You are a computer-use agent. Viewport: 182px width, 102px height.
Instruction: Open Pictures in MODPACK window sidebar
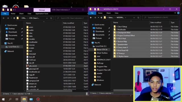click(99, 38)
